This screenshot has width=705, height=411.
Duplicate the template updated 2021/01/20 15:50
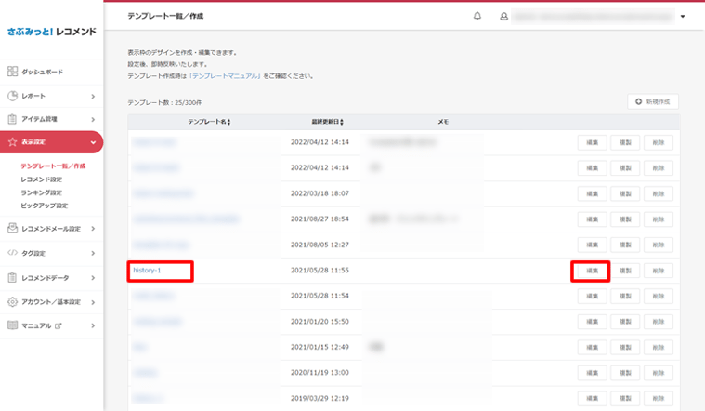[x=625, y=322]
